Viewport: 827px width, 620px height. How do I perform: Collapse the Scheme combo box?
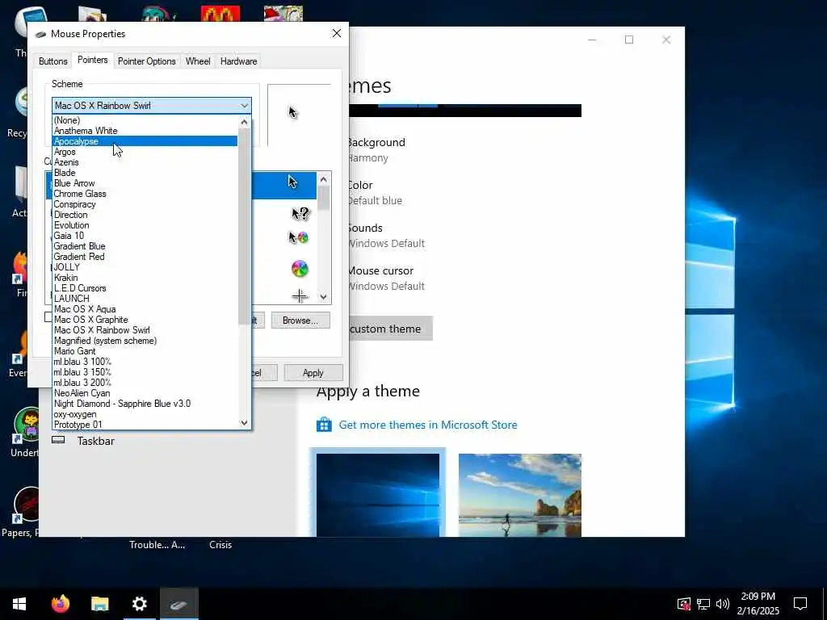[x=244, y=106]
